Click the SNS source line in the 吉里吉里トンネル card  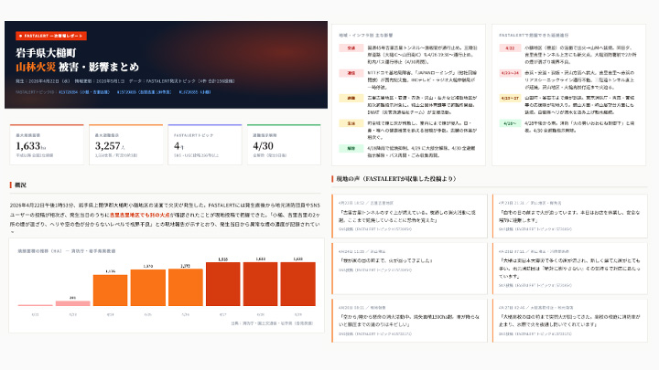click(x=375, y=229)
